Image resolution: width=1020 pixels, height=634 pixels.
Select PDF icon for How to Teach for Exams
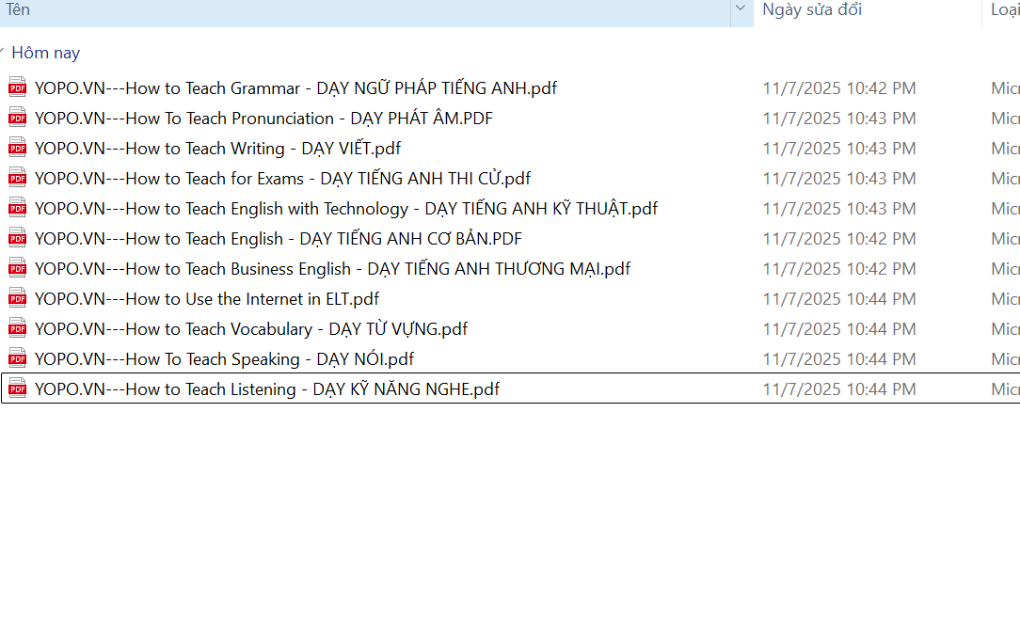point(17,179)
